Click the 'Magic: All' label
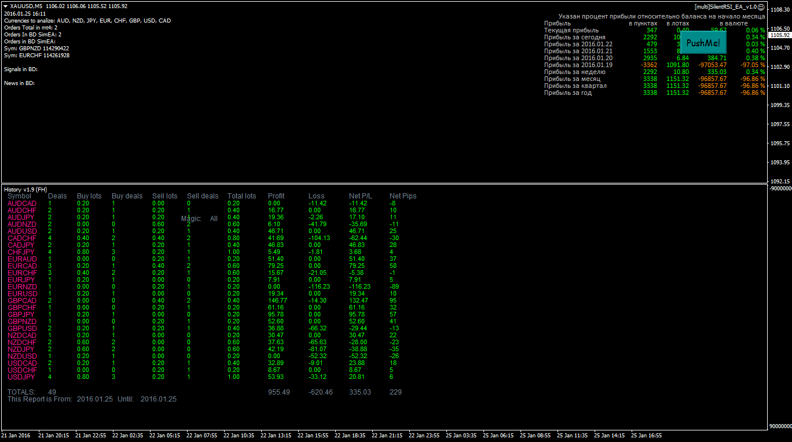This screenshot has width=792, height=442. click(199, 219)
